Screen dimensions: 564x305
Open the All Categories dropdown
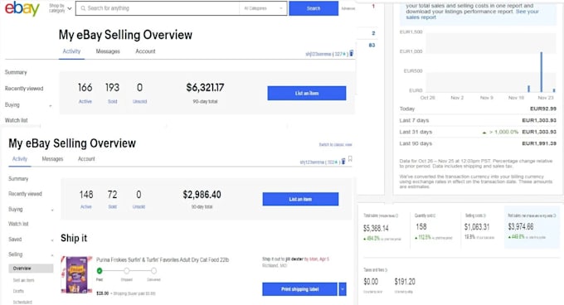tap(263, 8)
